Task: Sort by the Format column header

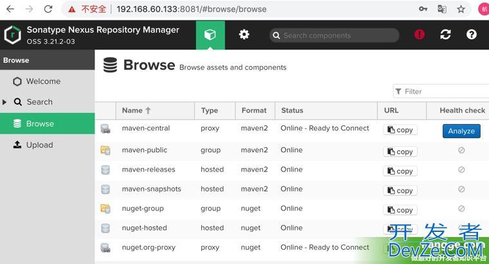Action: [255, 110]
